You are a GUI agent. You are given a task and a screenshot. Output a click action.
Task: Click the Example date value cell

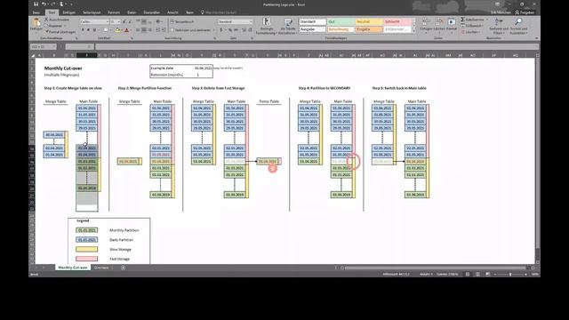(203, 68)
